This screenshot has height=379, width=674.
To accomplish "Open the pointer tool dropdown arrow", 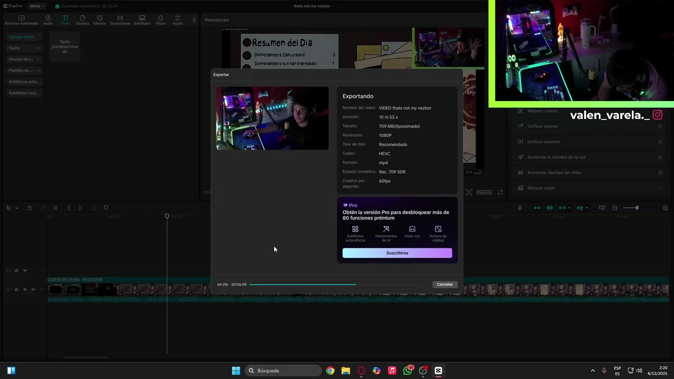I will click(17, 208).
